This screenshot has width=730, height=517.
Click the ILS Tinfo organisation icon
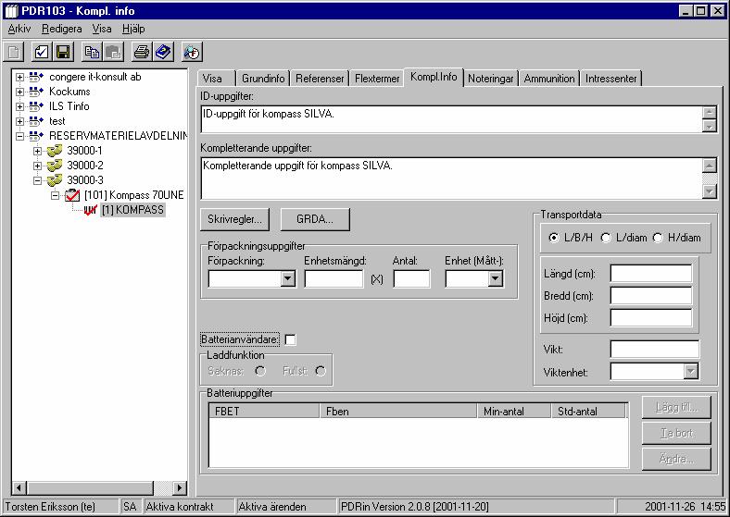(x=36, y=106)
